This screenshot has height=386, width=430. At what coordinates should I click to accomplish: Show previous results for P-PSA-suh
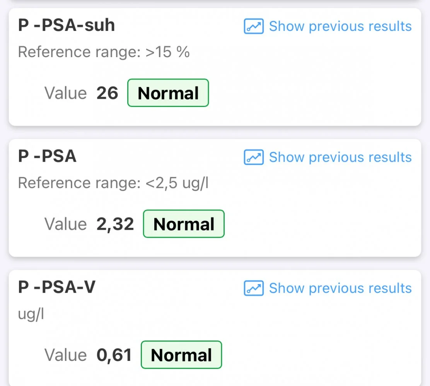[340, 26]
